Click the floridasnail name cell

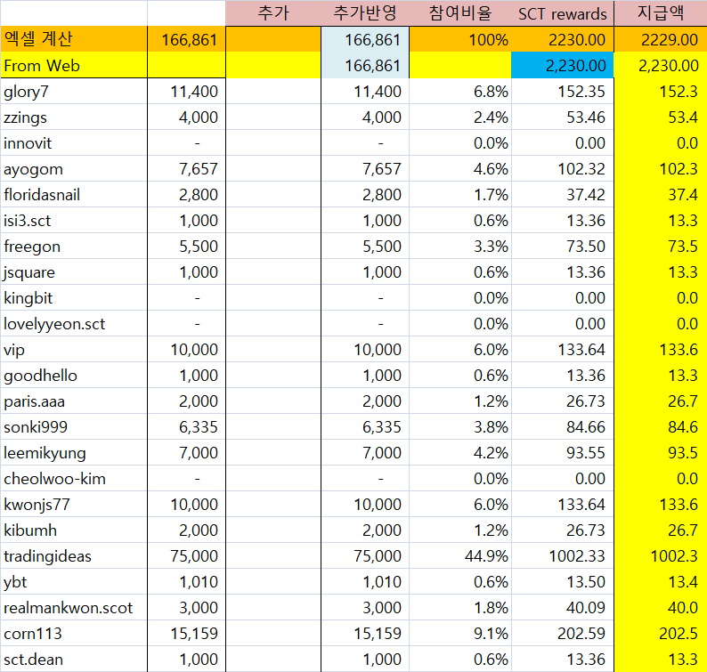tap(74, 195)
